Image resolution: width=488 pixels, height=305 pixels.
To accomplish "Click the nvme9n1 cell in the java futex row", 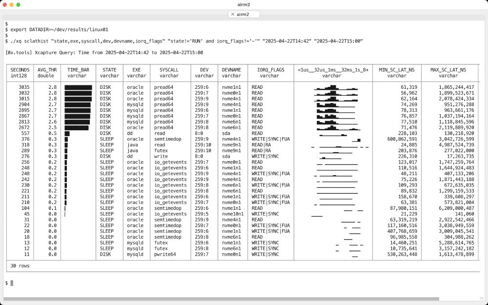I will 231,150.
